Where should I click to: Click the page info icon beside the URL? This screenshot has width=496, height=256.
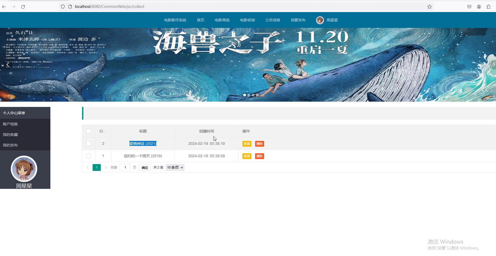coord(70,7)
